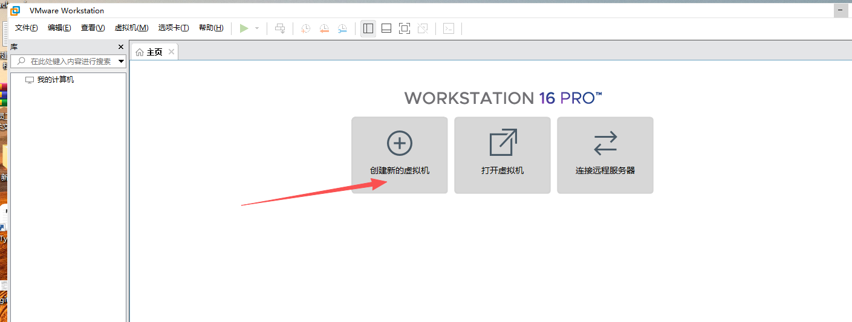Open the 帮助(H) menu

[211, 28]
